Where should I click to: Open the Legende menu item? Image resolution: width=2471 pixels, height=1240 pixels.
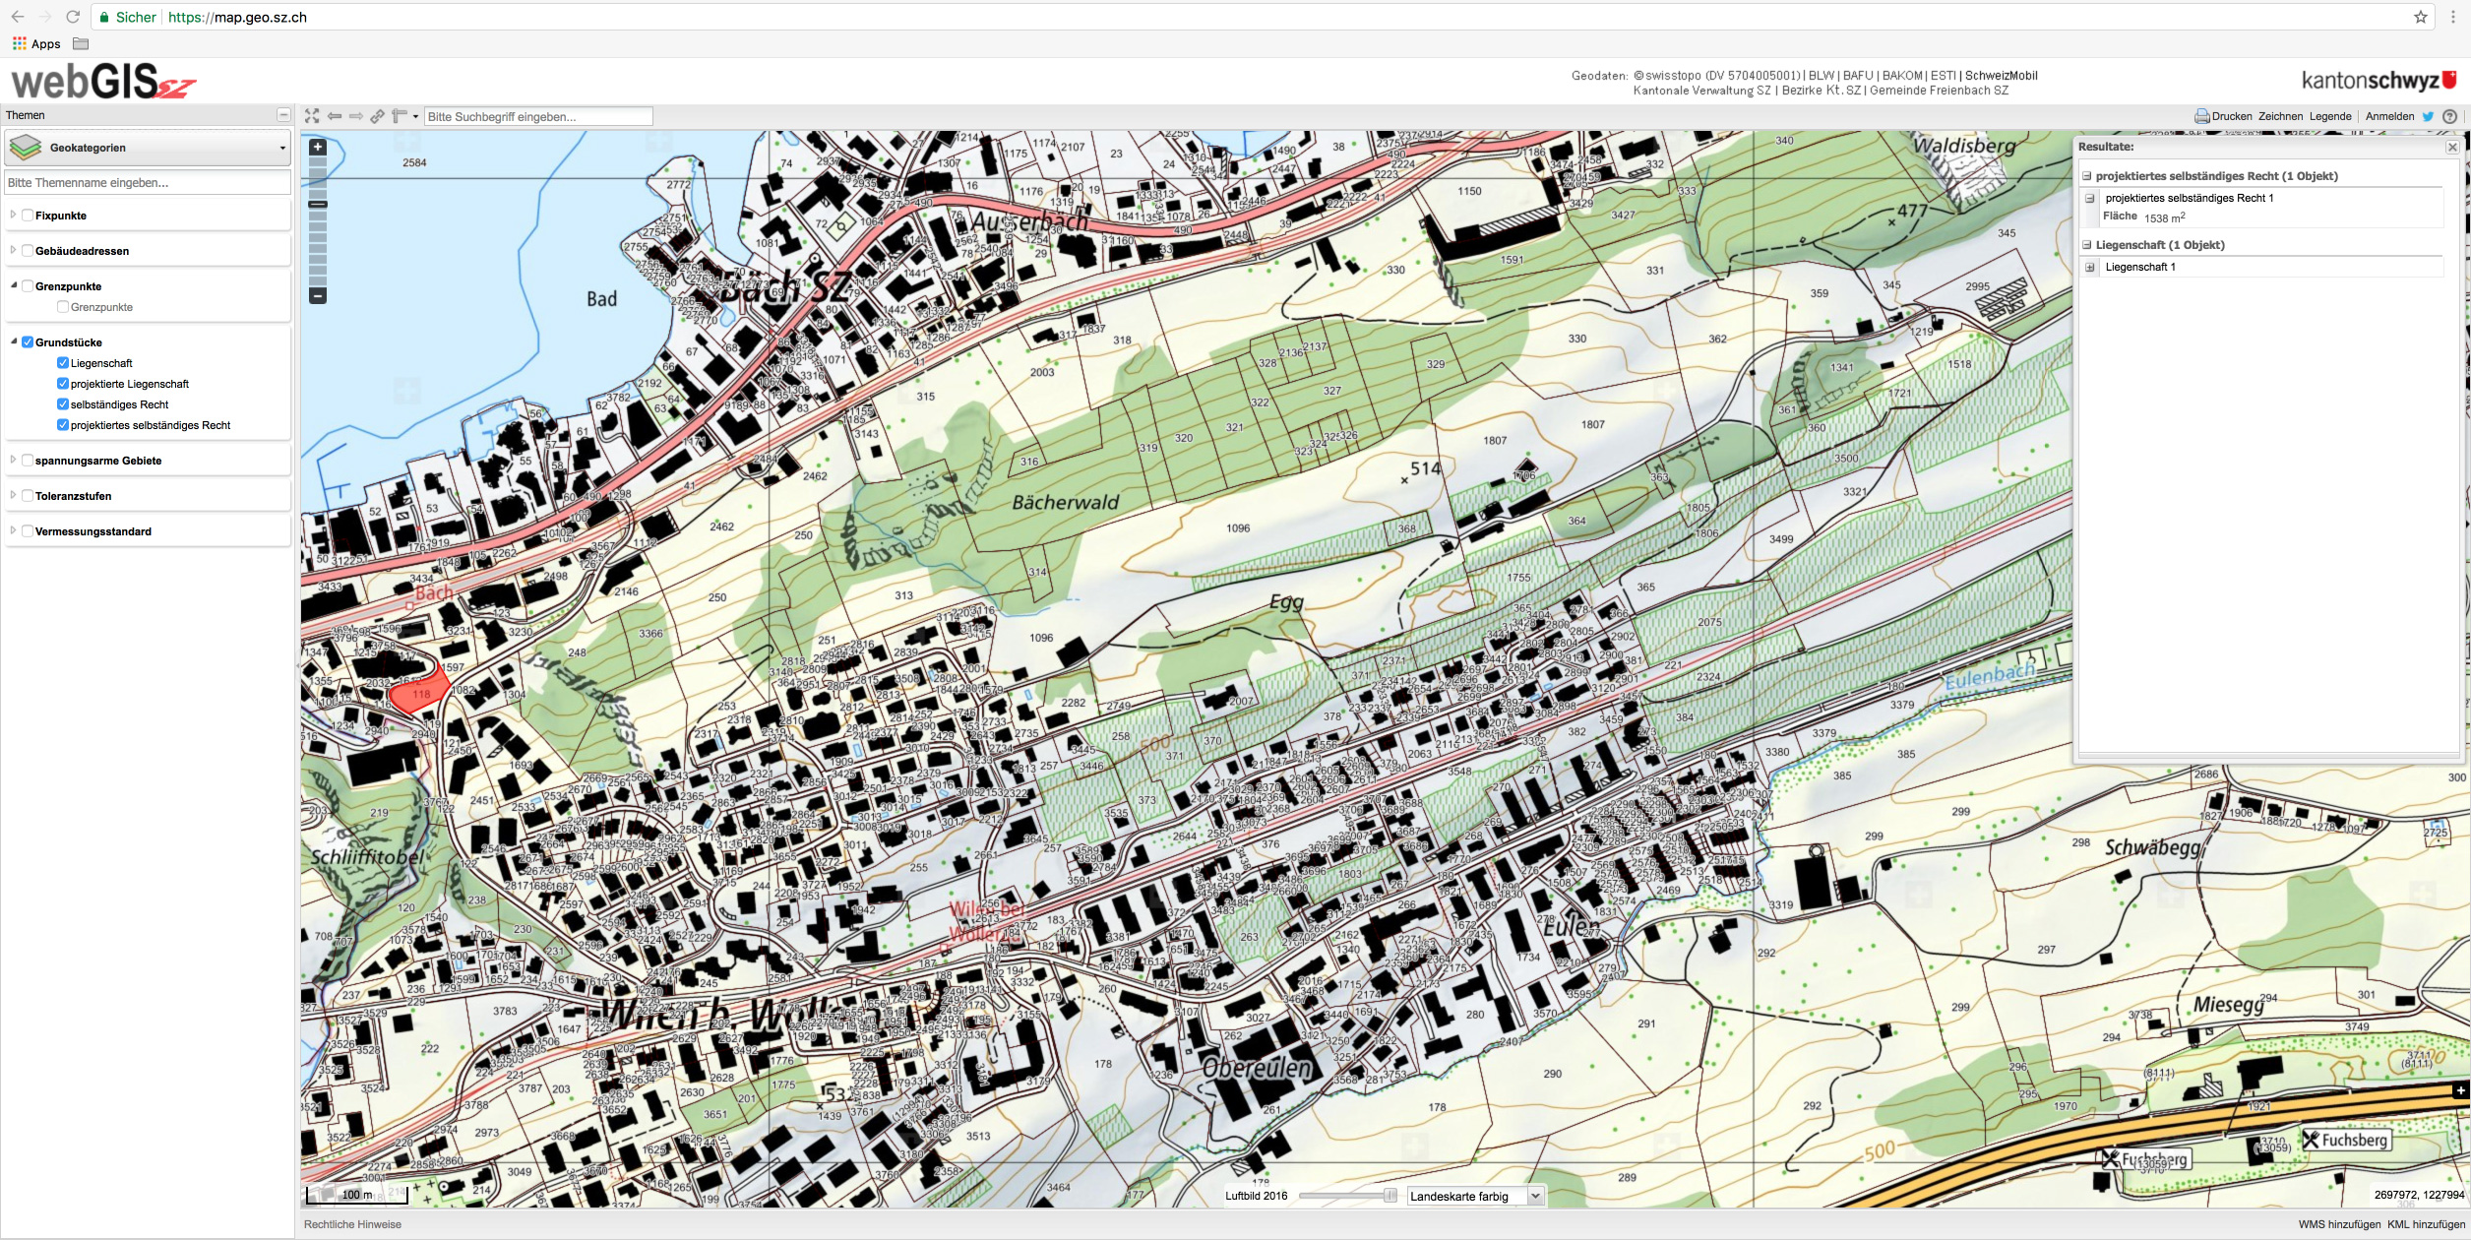coord(2330,116)
